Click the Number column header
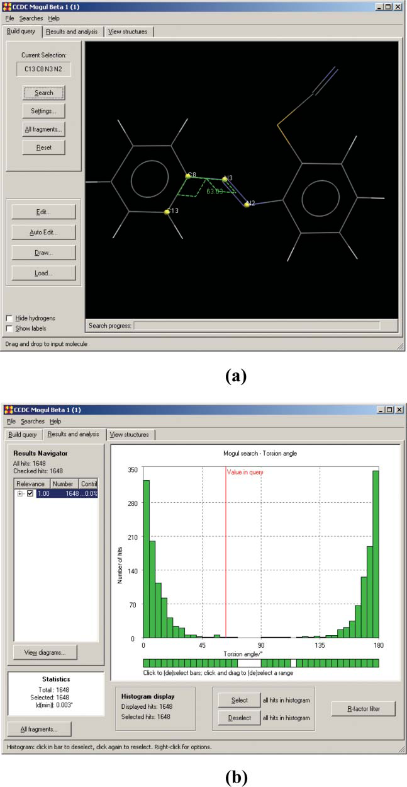This screenshot has height=787, width=407. coord(65,484)
